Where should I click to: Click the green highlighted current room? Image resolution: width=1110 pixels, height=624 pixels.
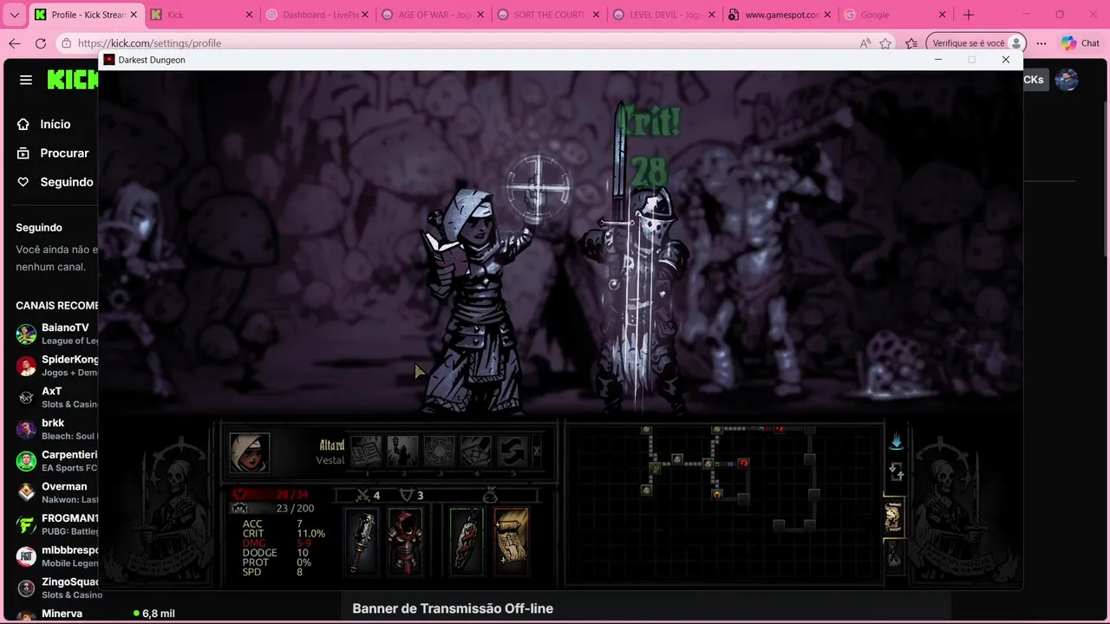656,468
